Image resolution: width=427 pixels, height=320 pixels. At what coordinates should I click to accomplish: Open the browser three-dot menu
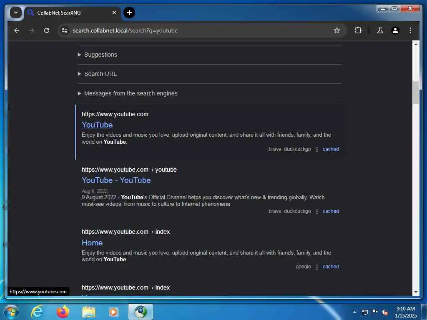410,30
